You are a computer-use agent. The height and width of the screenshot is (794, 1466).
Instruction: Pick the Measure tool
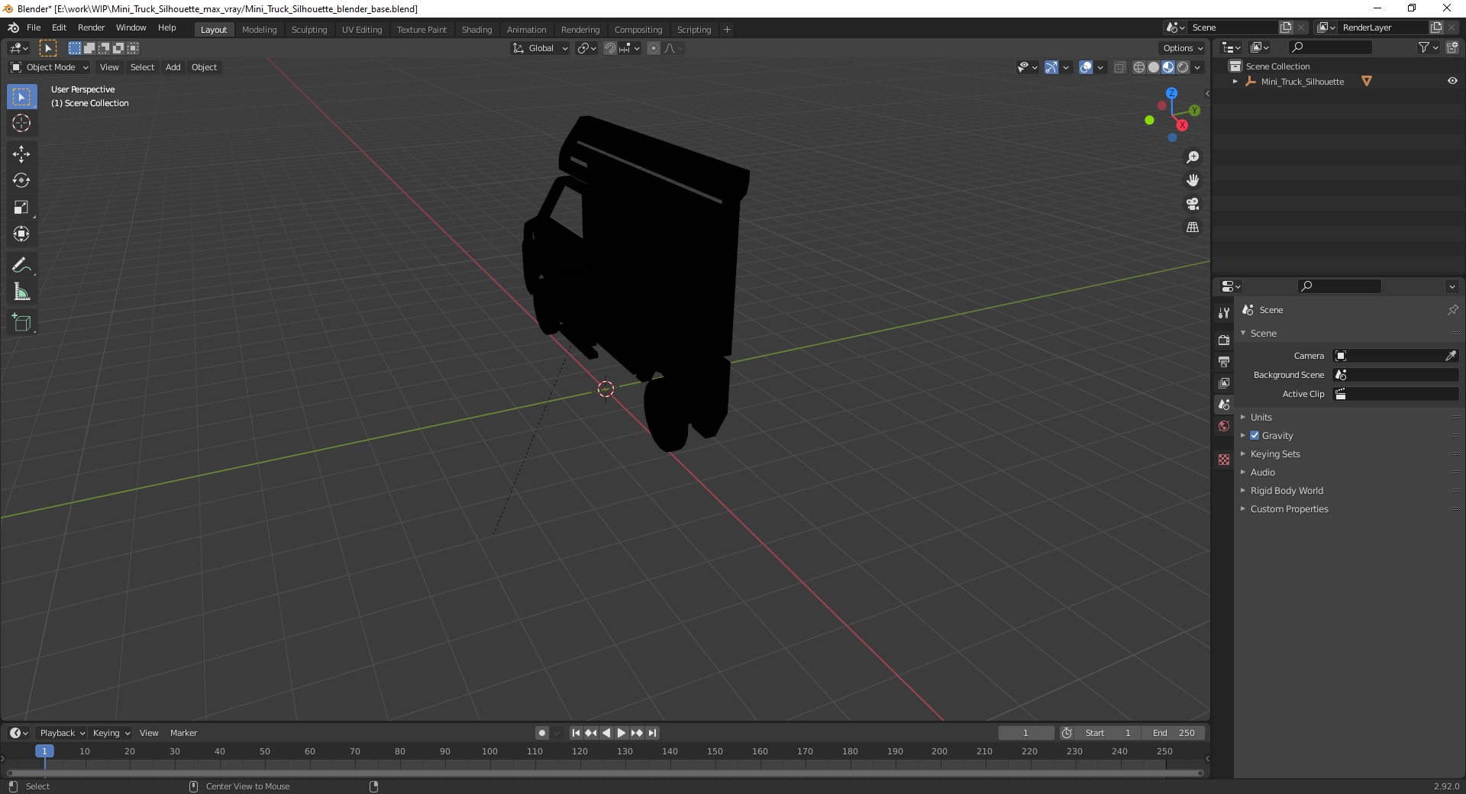pos(21,292)
